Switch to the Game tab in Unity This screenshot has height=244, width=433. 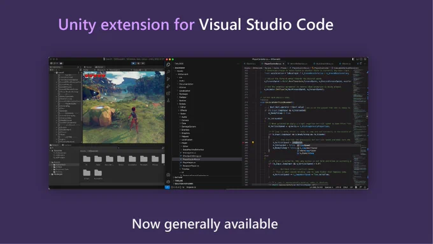(99, 67)
